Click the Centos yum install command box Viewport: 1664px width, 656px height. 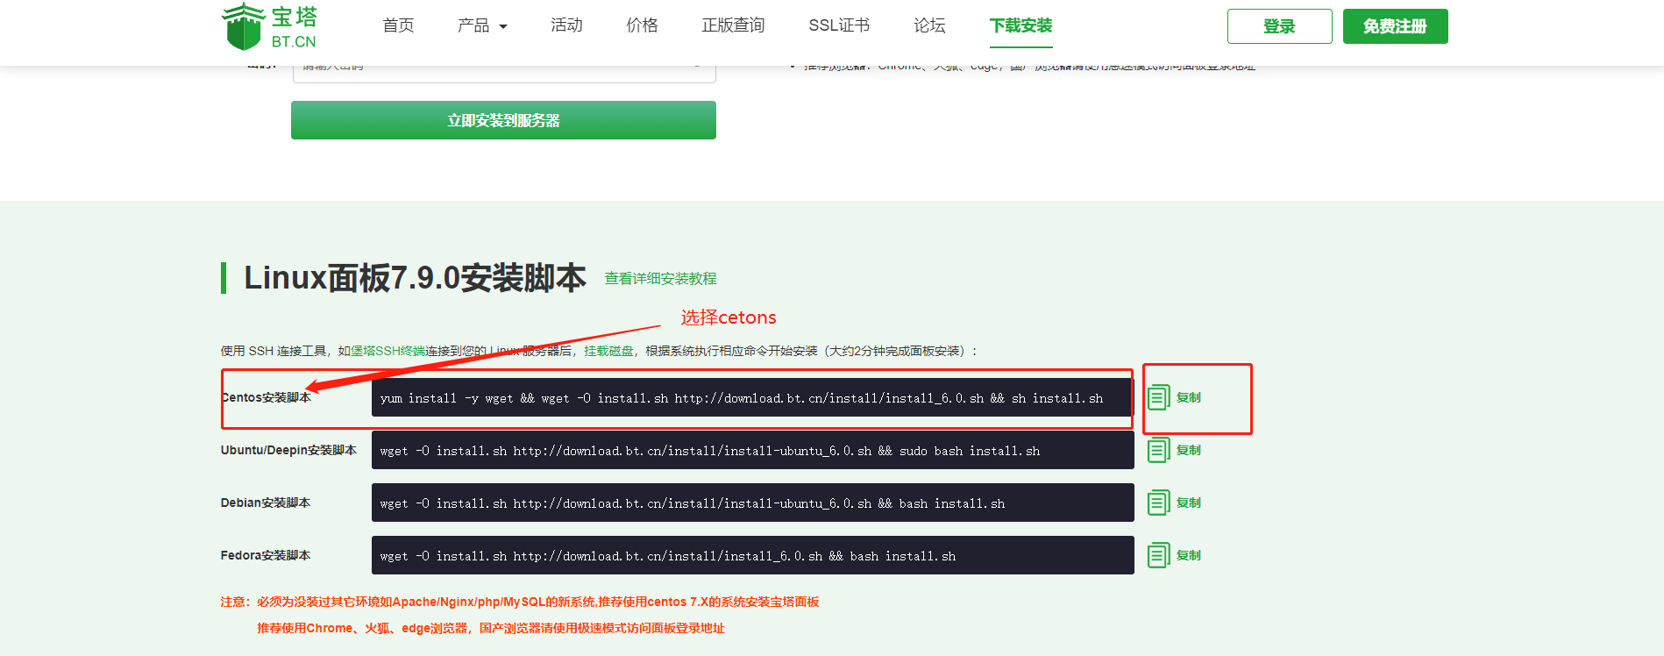pyautogui.click(x=753, y=398)
